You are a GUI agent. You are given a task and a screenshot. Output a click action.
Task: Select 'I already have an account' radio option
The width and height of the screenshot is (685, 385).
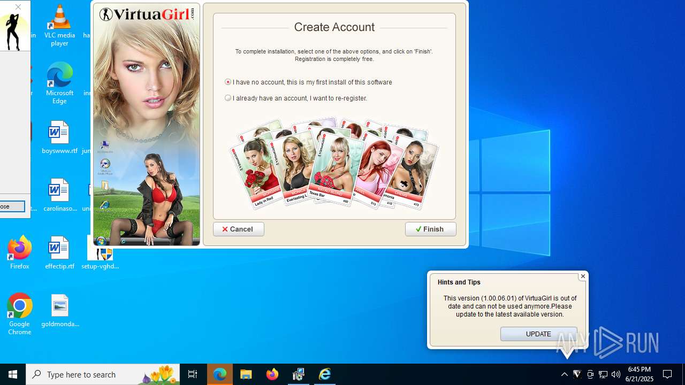[228, 98]
